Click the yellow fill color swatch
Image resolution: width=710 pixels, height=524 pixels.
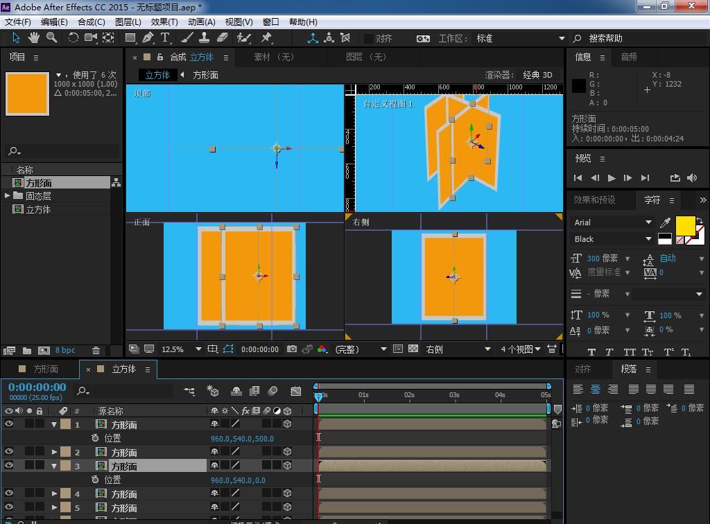(684, 225)
